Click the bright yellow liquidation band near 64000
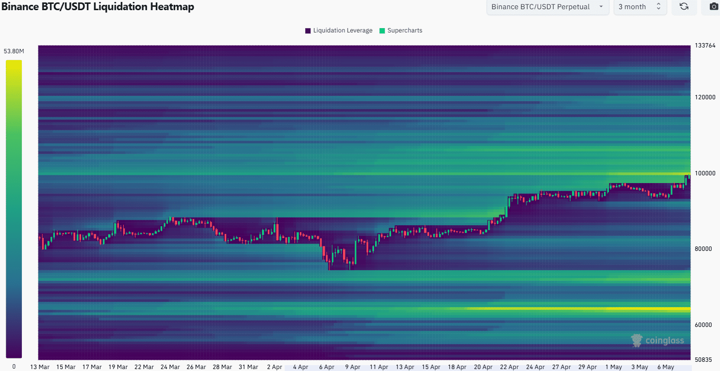The image size is (720, 371). pos(577,309)
